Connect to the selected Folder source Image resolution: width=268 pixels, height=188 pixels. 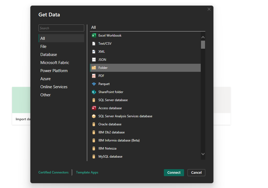[x=174, y=172]
